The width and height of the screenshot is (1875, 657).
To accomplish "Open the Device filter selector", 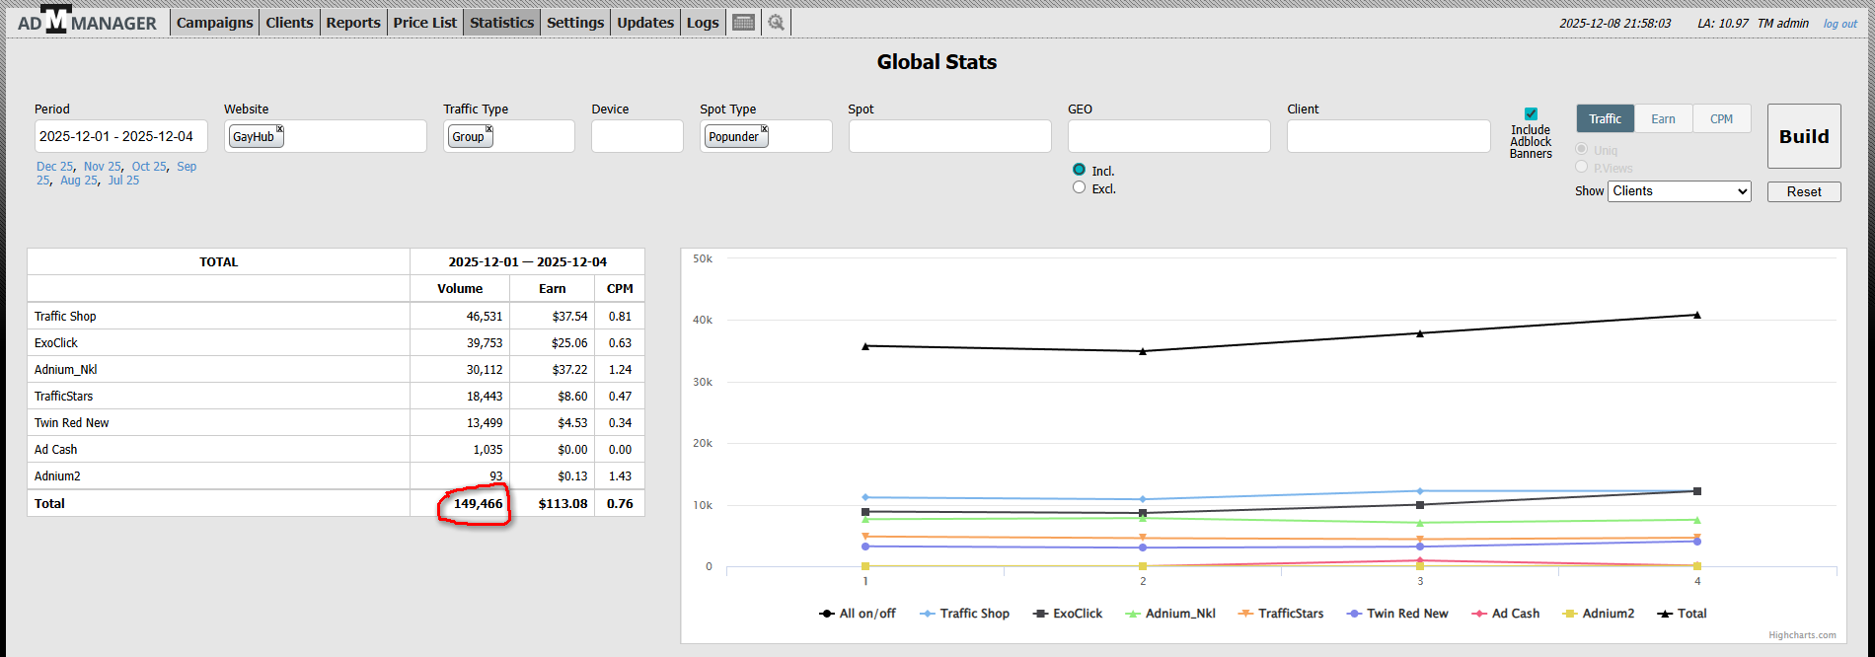I will click(637, 136).
